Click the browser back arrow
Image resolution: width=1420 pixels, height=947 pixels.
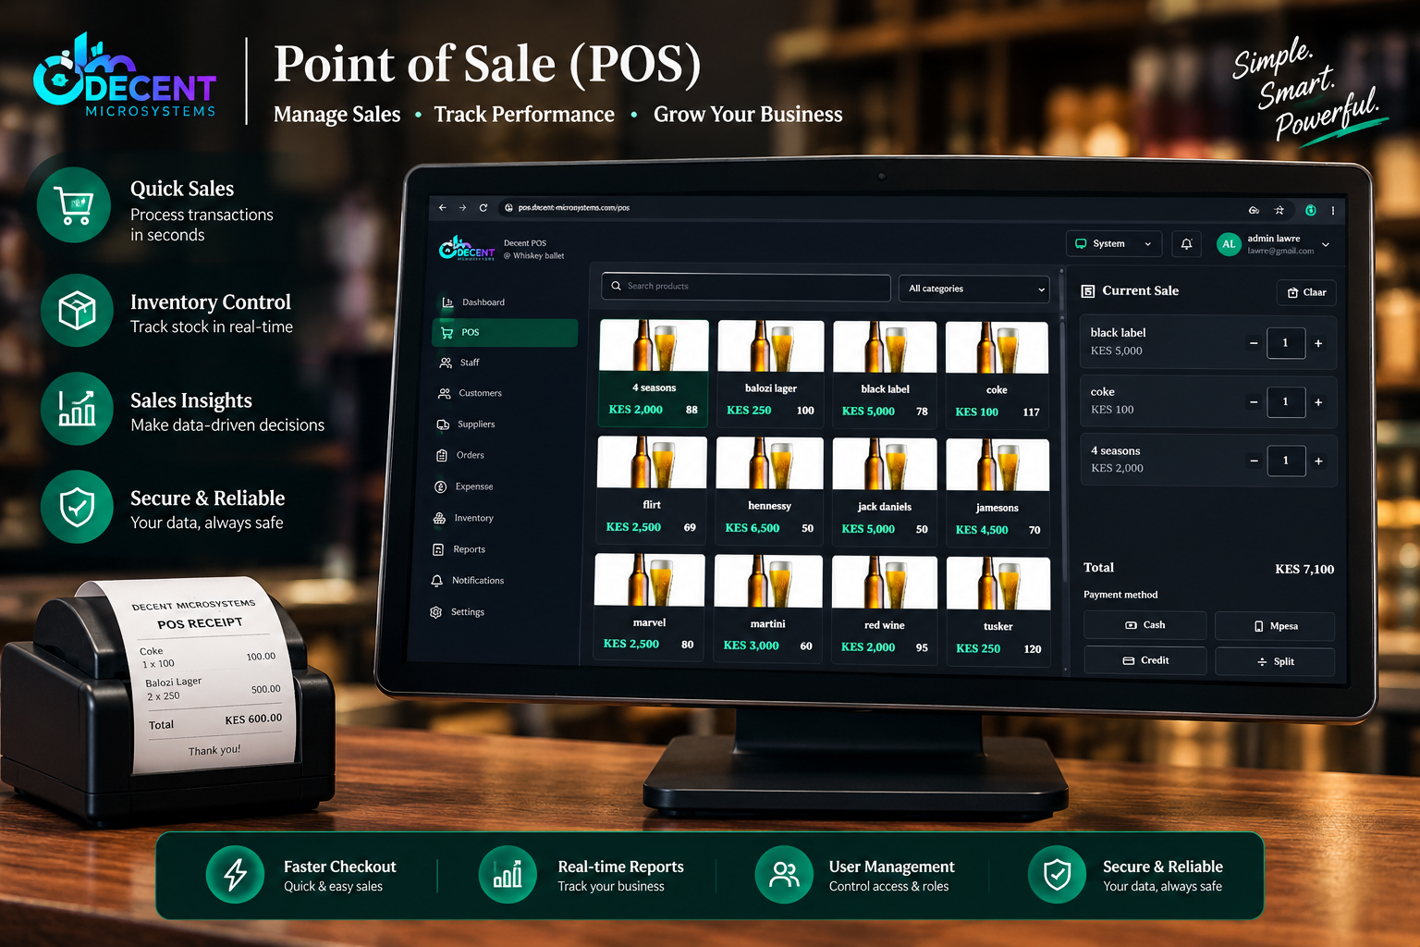click(442, 208)
